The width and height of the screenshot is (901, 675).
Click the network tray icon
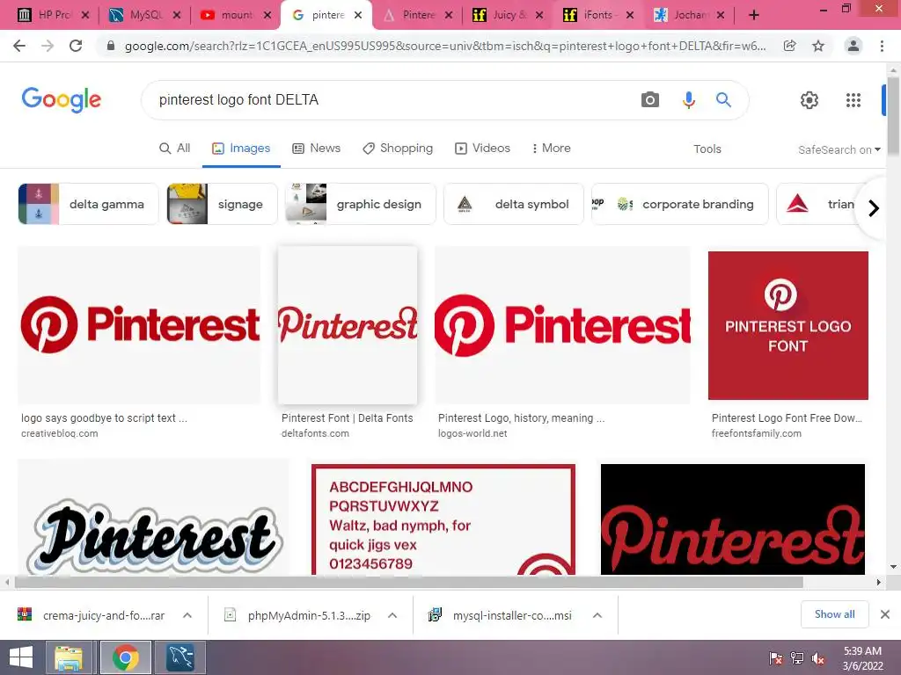click(x=797, y=658)
